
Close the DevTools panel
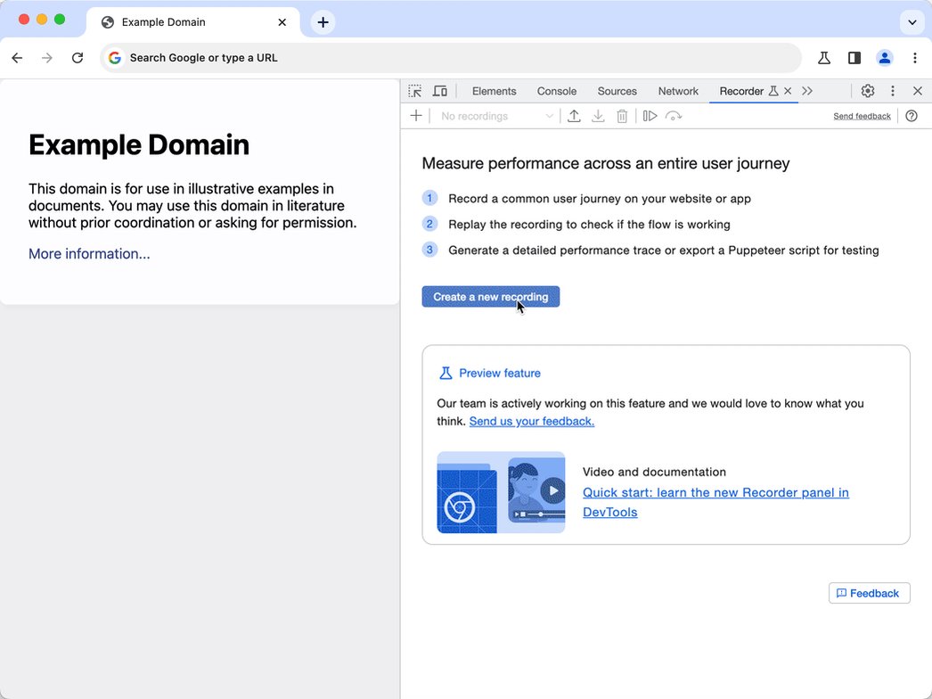pos(917,91)
